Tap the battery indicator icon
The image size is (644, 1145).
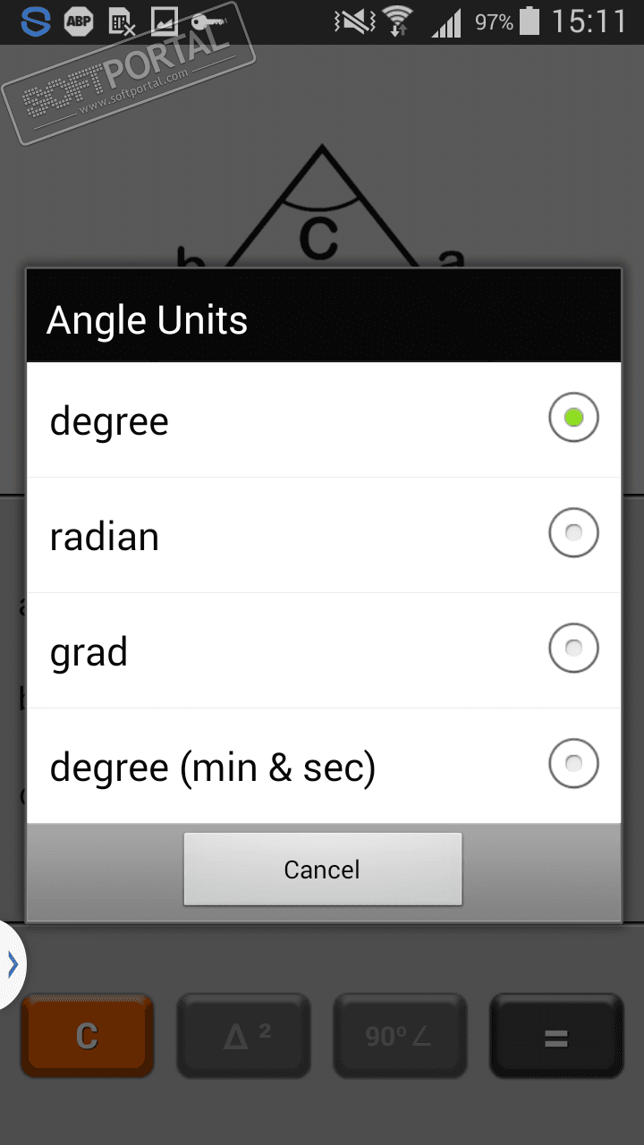click(530, 21)
